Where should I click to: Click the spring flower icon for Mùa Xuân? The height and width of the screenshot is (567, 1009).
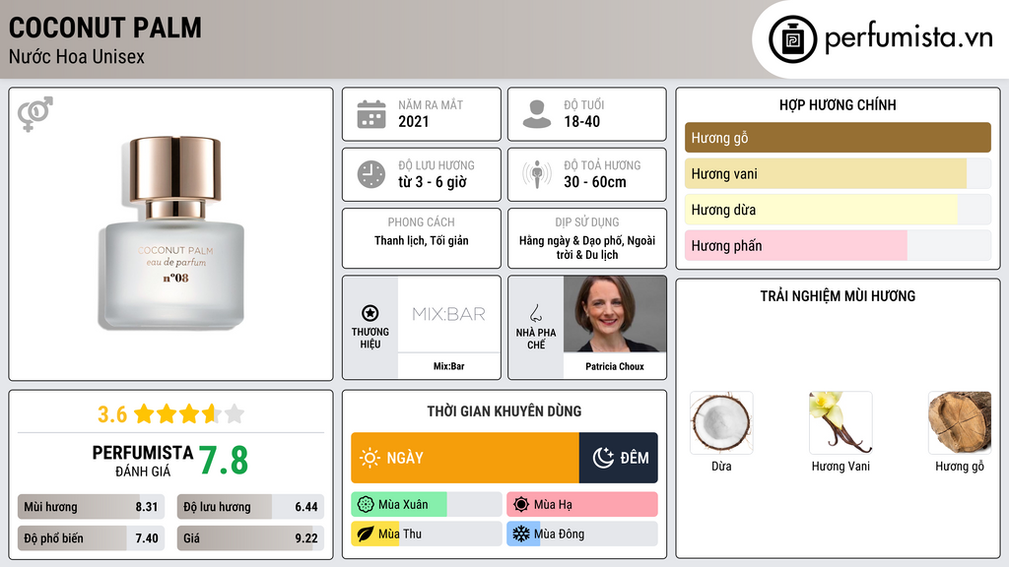pos(366,505)
